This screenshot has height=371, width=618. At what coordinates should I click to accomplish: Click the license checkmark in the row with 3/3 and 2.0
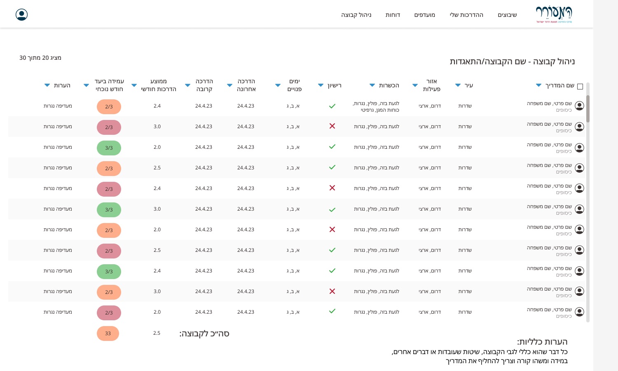click(332, 147)
